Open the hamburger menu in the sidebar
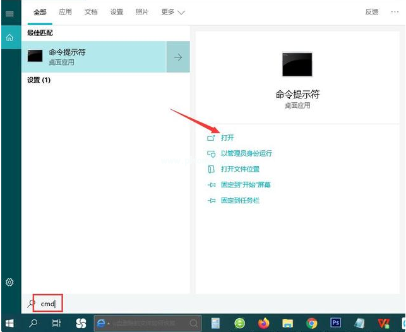Image resolution: width=406 pixels, height=332 pixels. (x=9, y=13)
